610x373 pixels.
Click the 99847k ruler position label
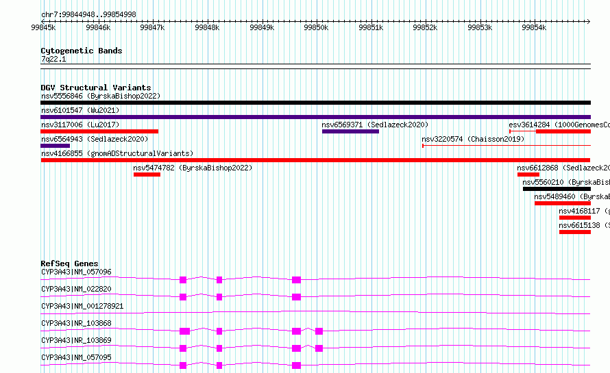click(152, 27)
